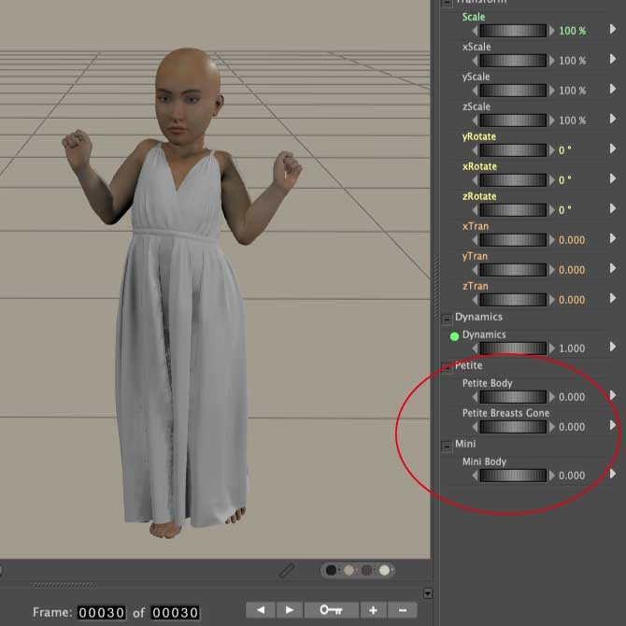
Task: Nudge the xTran dial left arrow
Action: 475,240
